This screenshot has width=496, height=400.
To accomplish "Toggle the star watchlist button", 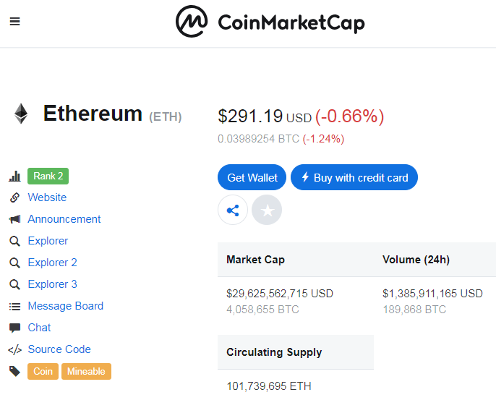I will tap(267, 210).
